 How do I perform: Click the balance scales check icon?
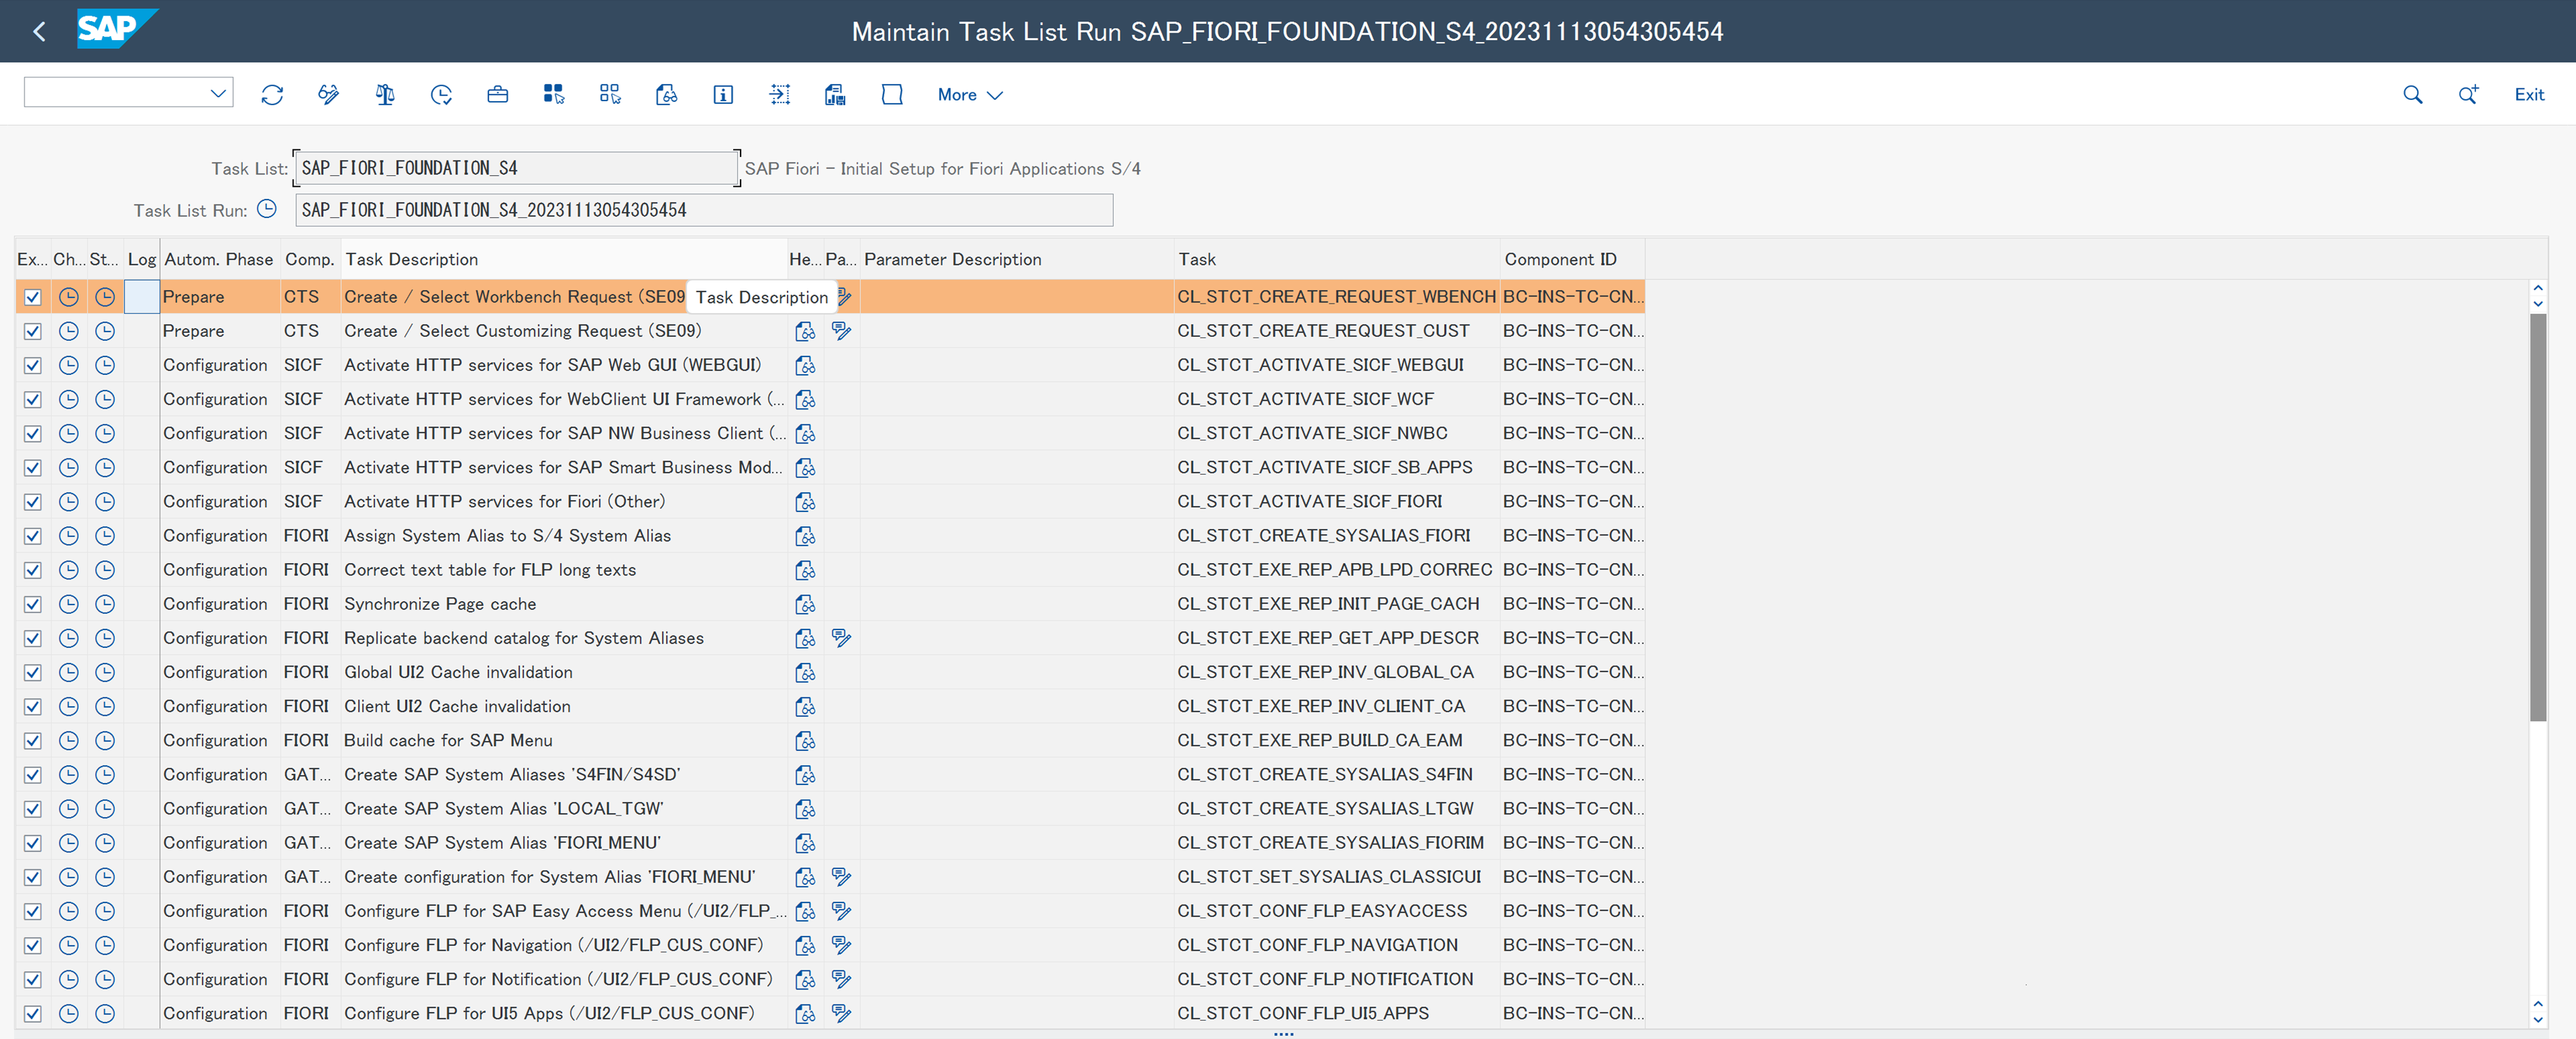pyautogui.click(x=385, y=95)
